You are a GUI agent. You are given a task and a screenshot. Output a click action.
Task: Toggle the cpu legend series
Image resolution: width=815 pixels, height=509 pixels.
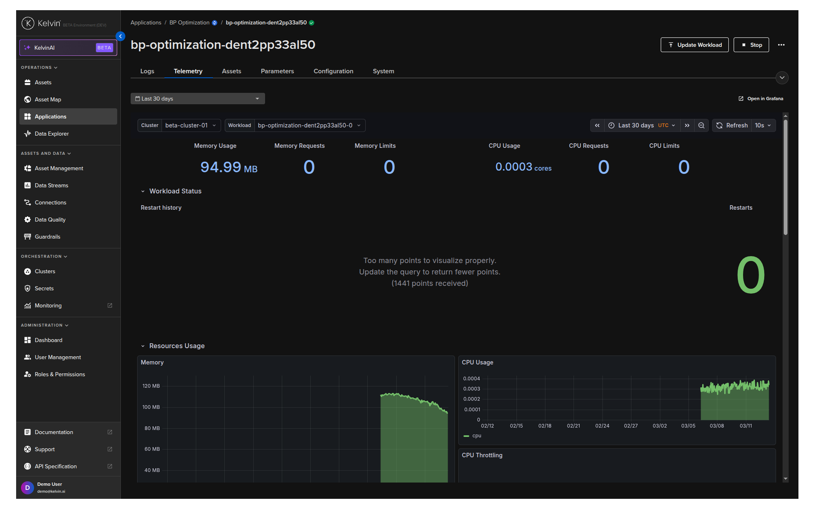tap(472, 436)
